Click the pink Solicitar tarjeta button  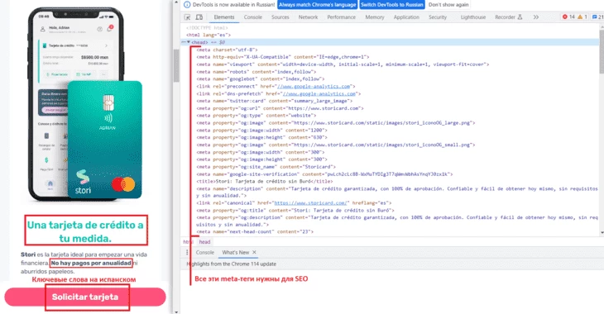pos(85,297)
